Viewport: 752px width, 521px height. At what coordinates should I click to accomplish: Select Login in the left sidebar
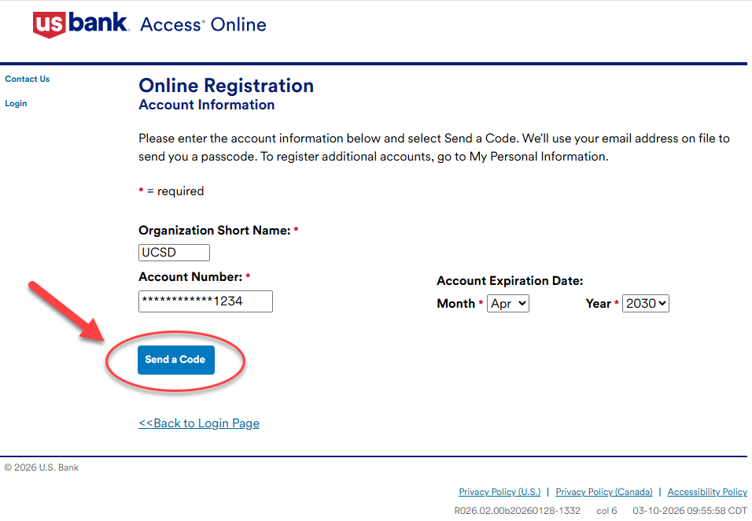pyautogui.click(x=16, y=103)
